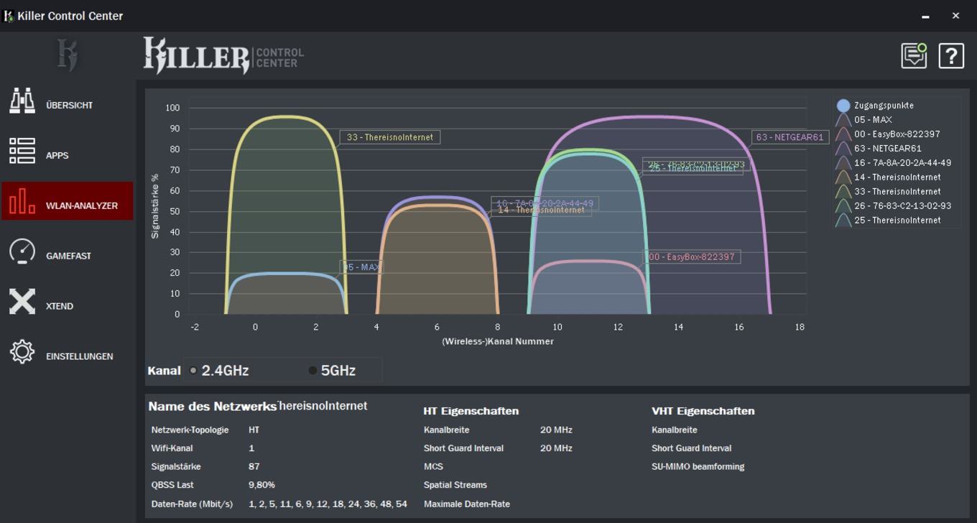Open the feedback notification icon

[915, 55]
